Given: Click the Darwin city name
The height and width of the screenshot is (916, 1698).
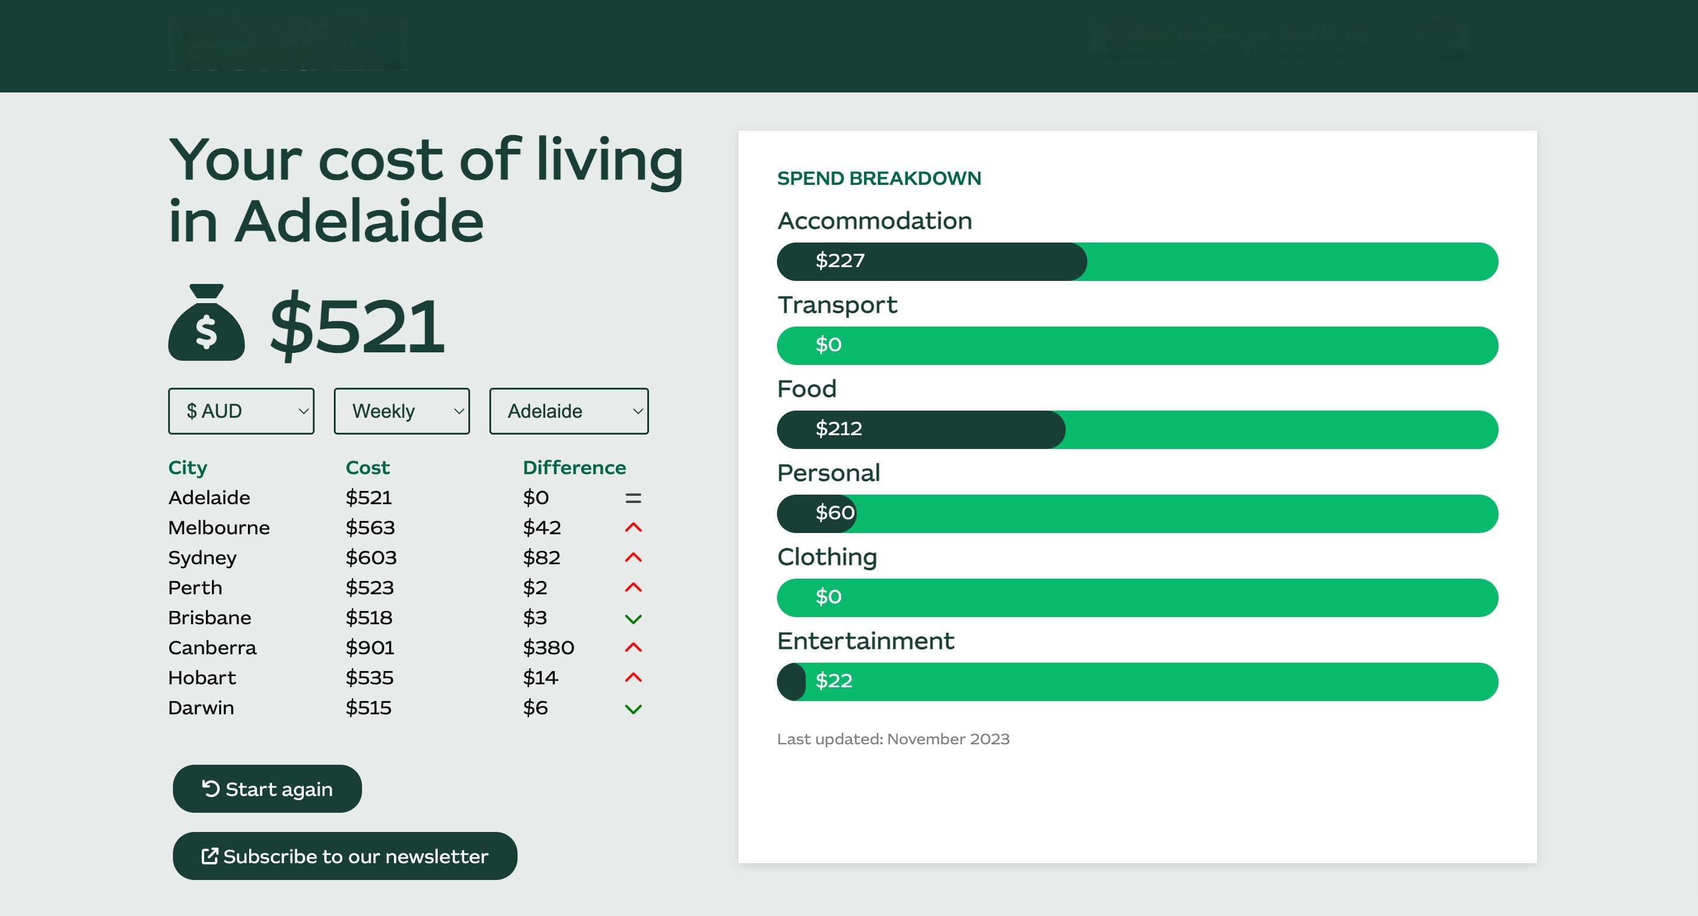Looking at the screenshot, I should coord(201,708).
